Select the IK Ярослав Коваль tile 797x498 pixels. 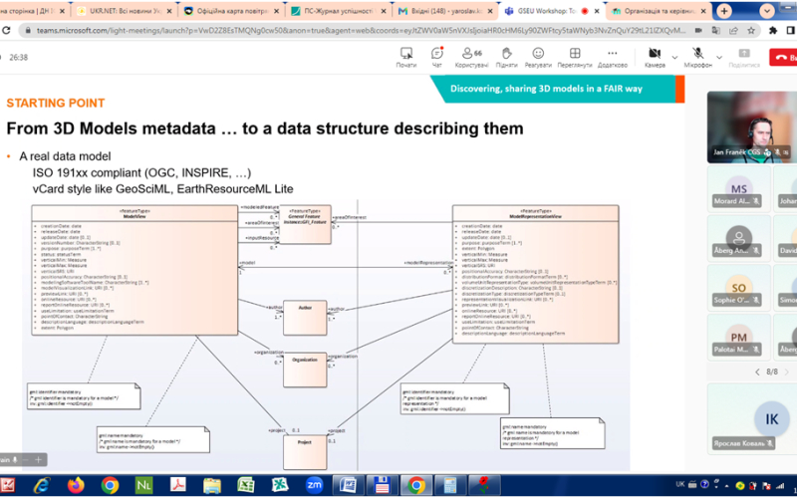pyautogui.click(x=752, y=418)
